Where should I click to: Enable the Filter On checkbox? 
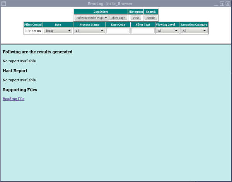tap(27, 31)
